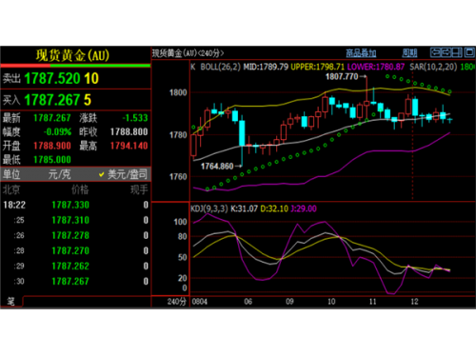Click the left-arrow chart navigation icon
The image size is (476, 357).
(x=435, y=52)
